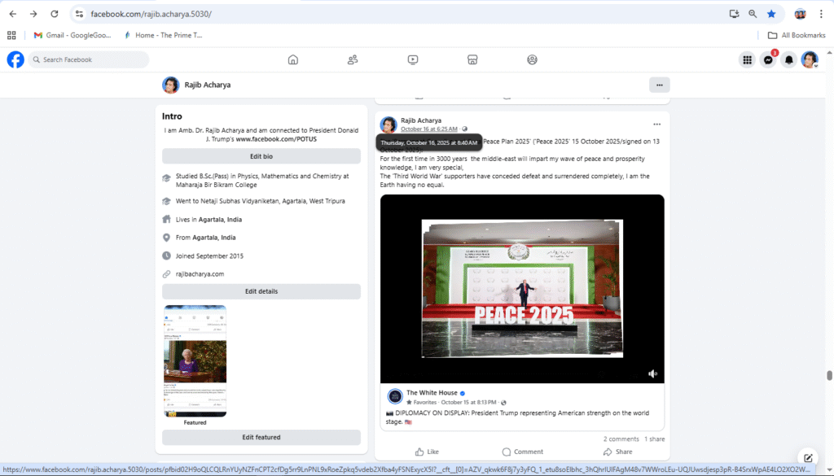Viewport: 834px width, 476px height.
Task: Open the rajibacharya.com website link
Action: [x=200, y=274]
